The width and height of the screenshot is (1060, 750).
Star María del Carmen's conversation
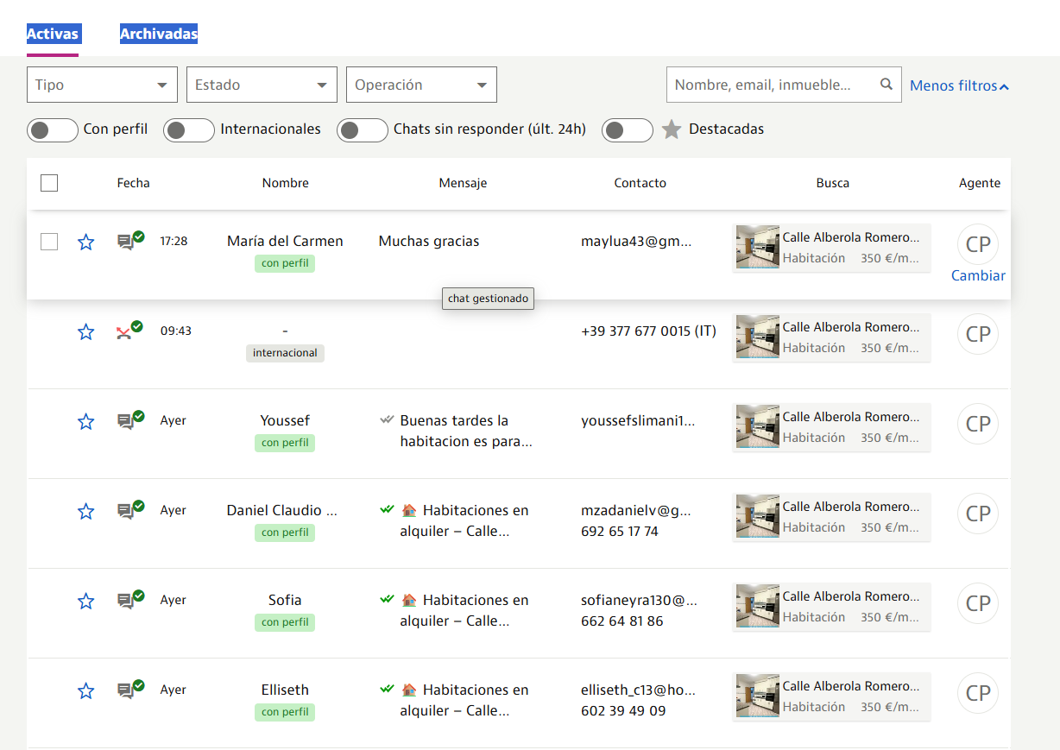(x=86, y=243)
